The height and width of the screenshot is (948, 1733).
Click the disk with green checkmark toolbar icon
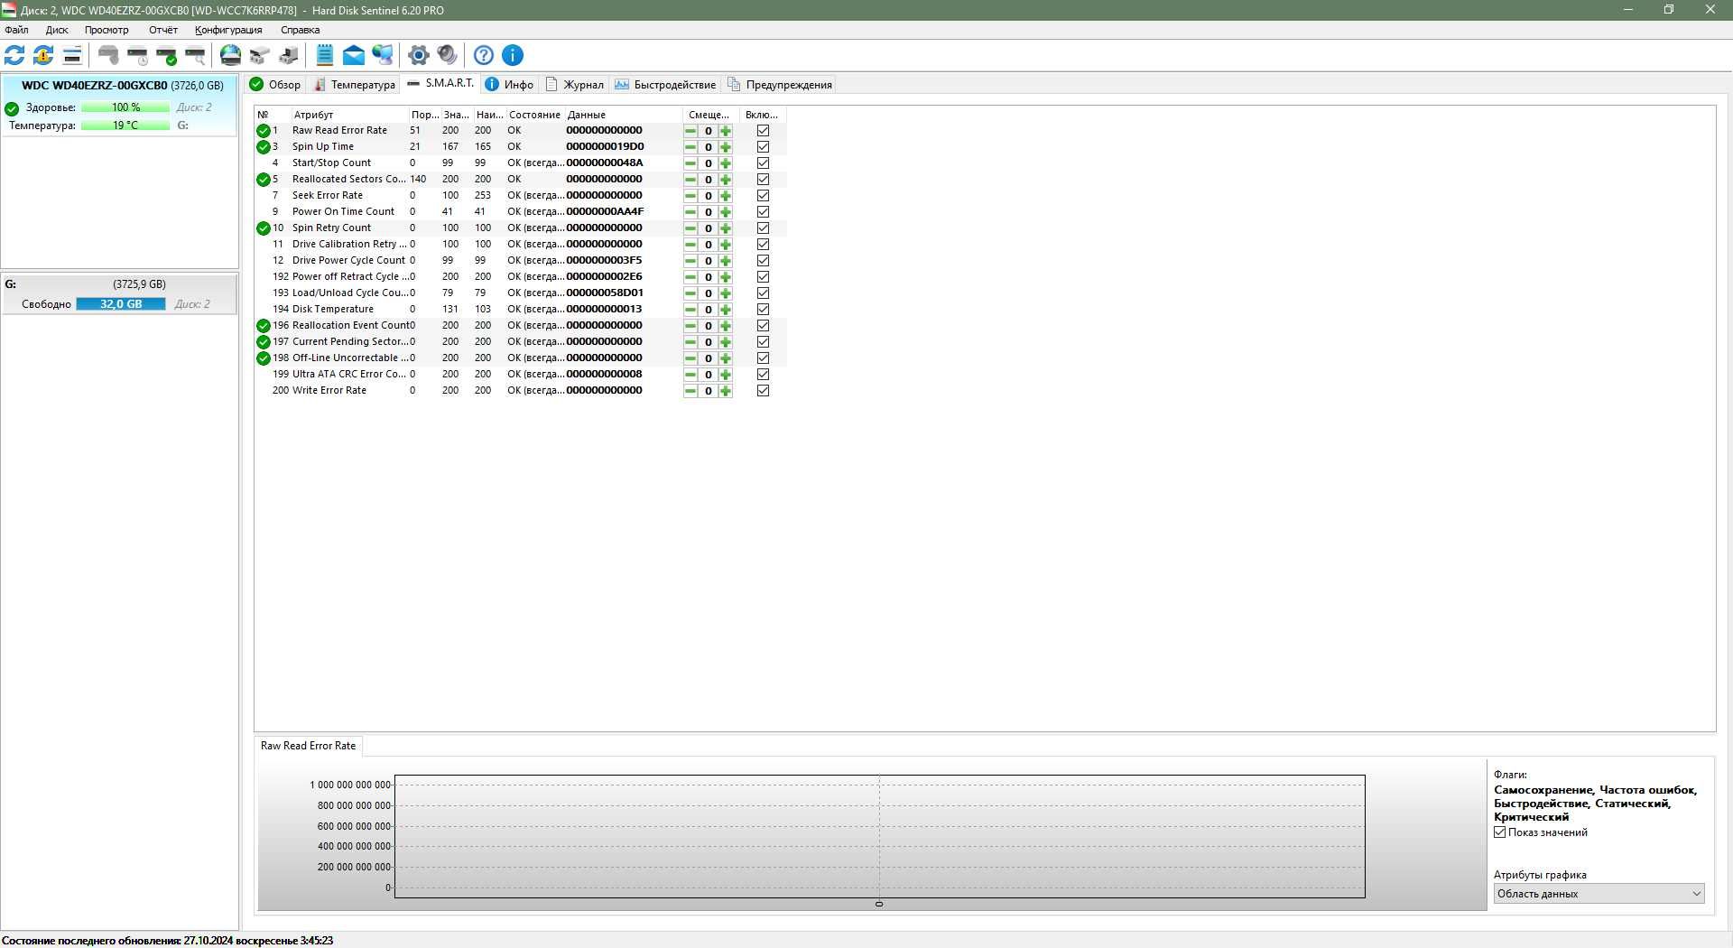(x=166, y=55)
